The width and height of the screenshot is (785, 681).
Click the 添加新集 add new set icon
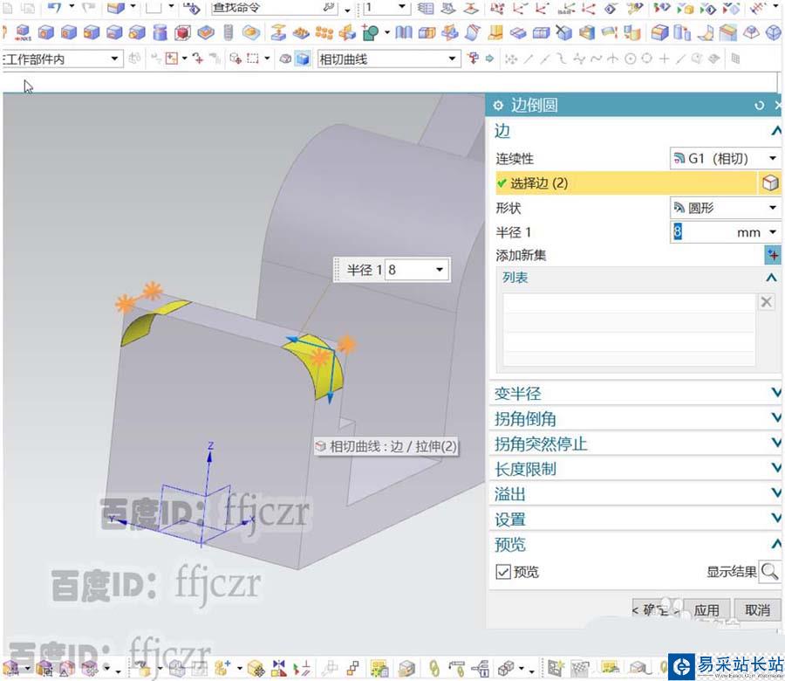point(773,255)
